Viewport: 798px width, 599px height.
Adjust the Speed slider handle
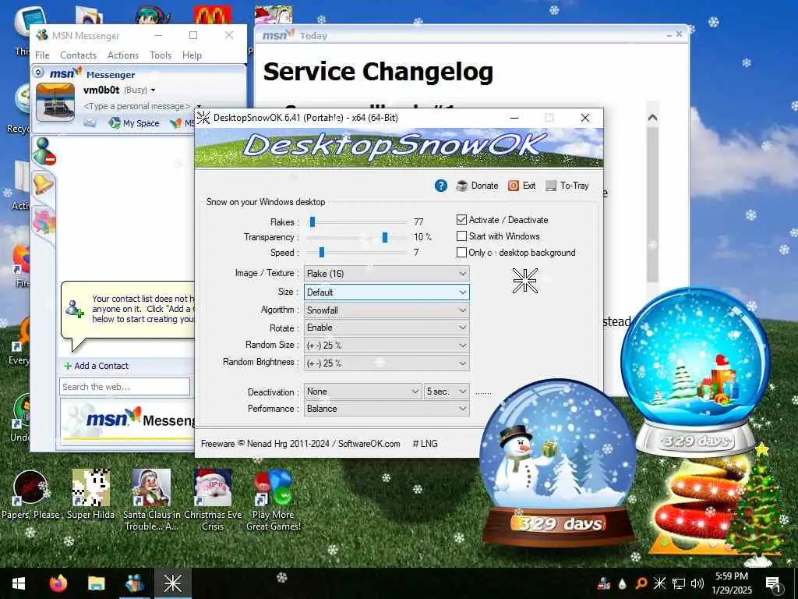pos(322,252)
